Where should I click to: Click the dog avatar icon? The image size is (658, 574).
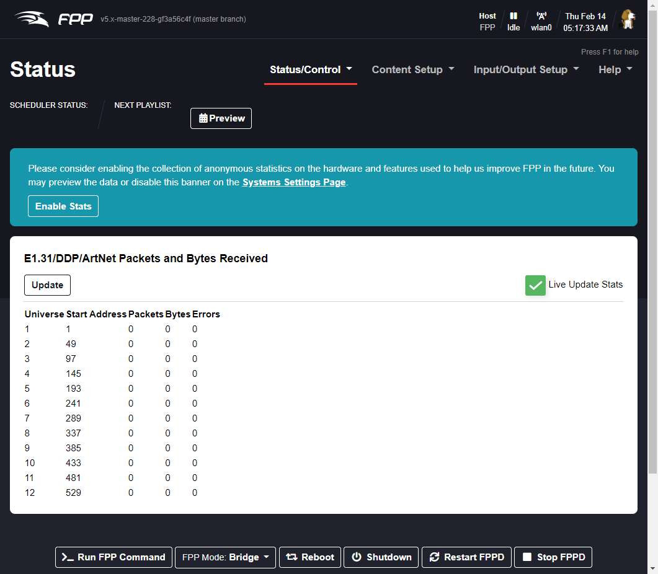coord(628,20)
